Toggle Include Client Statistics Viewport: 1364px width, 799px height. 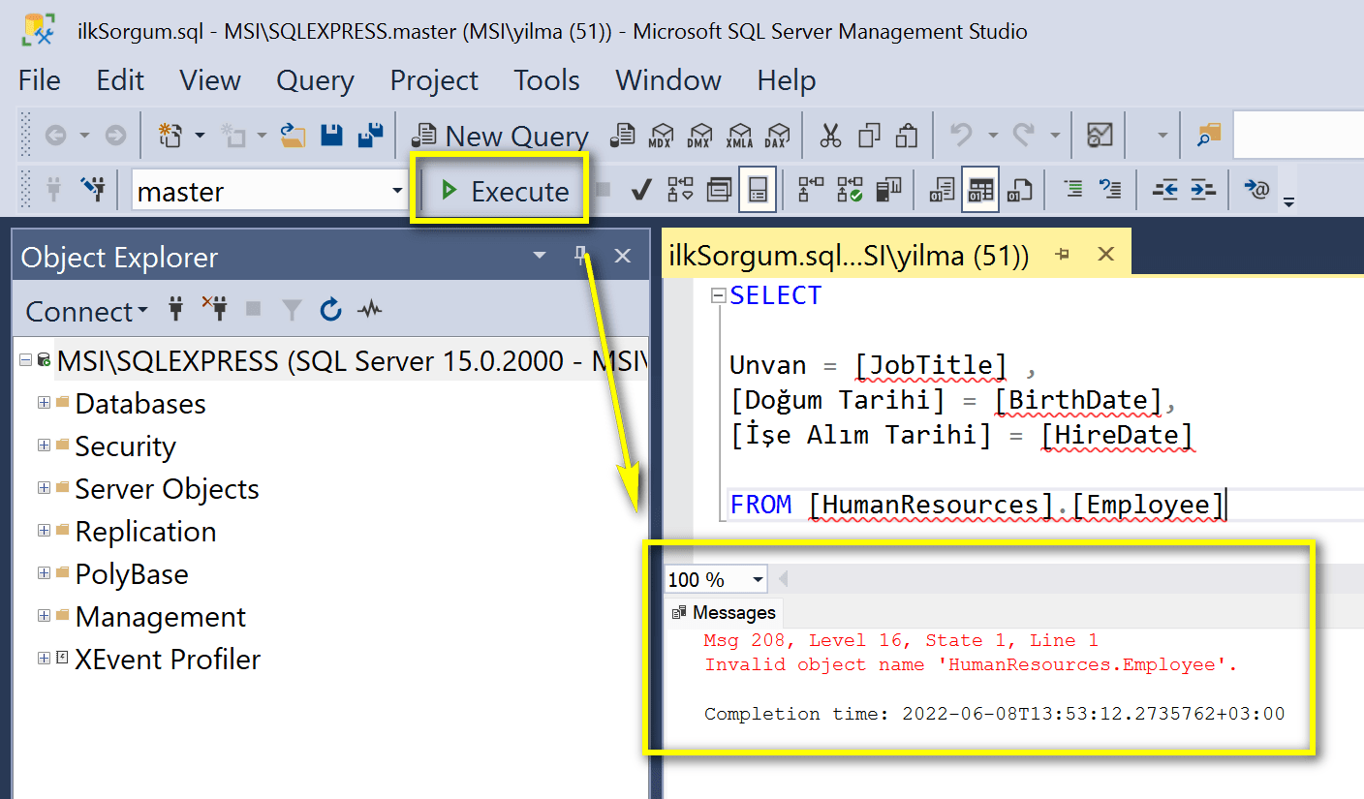(888, 191)
